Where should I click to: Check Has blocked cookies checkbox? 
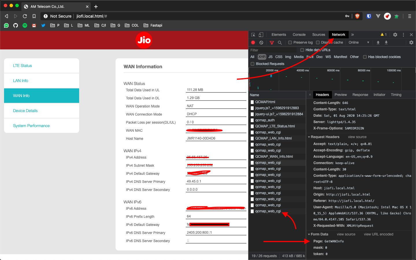tap(365, 57)
